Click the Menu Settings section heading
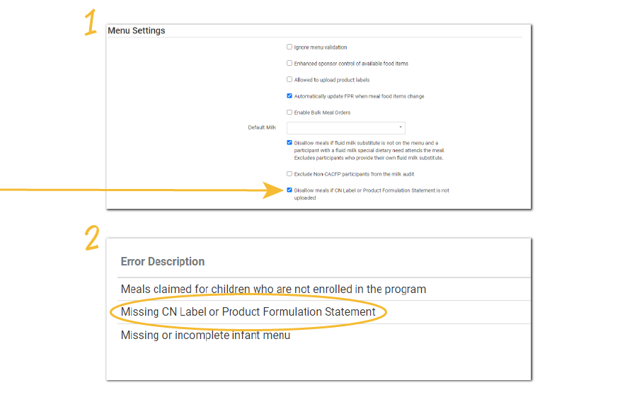 [137, 31]
